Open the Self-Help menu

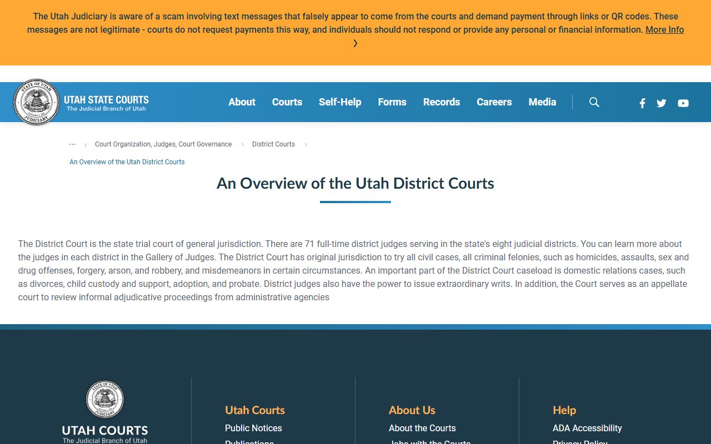340,102
